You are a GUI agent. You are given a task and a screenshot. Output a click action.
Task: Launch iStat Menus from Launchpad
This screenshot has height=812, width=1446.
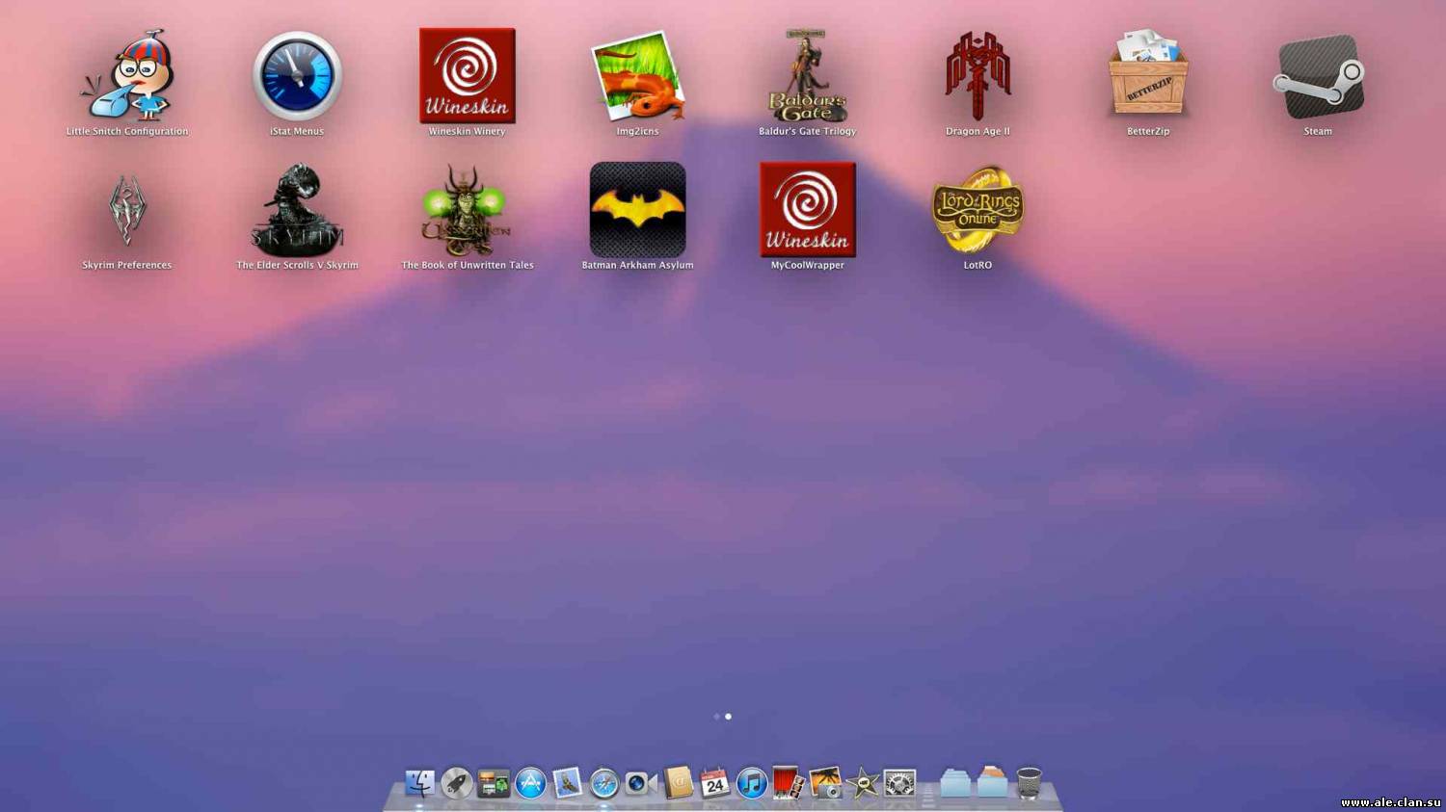coord(297,76)
